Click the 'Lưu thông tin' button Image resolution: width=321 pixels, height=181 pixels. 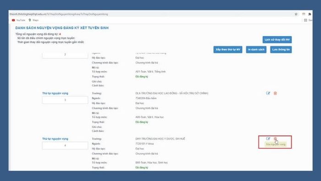[x=281, y=50]
